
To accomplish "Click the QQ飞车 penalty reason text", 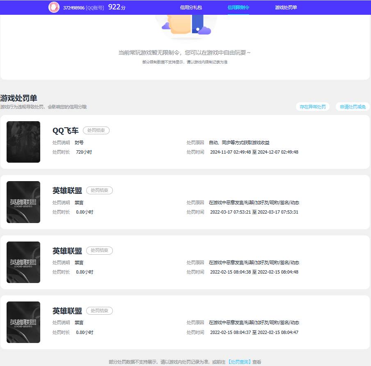I will pos(239,143).
